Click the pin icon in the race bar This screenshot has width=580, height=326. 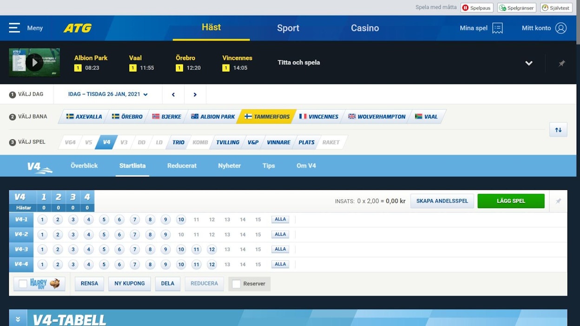pyautogui.click(x=561, y=63)
